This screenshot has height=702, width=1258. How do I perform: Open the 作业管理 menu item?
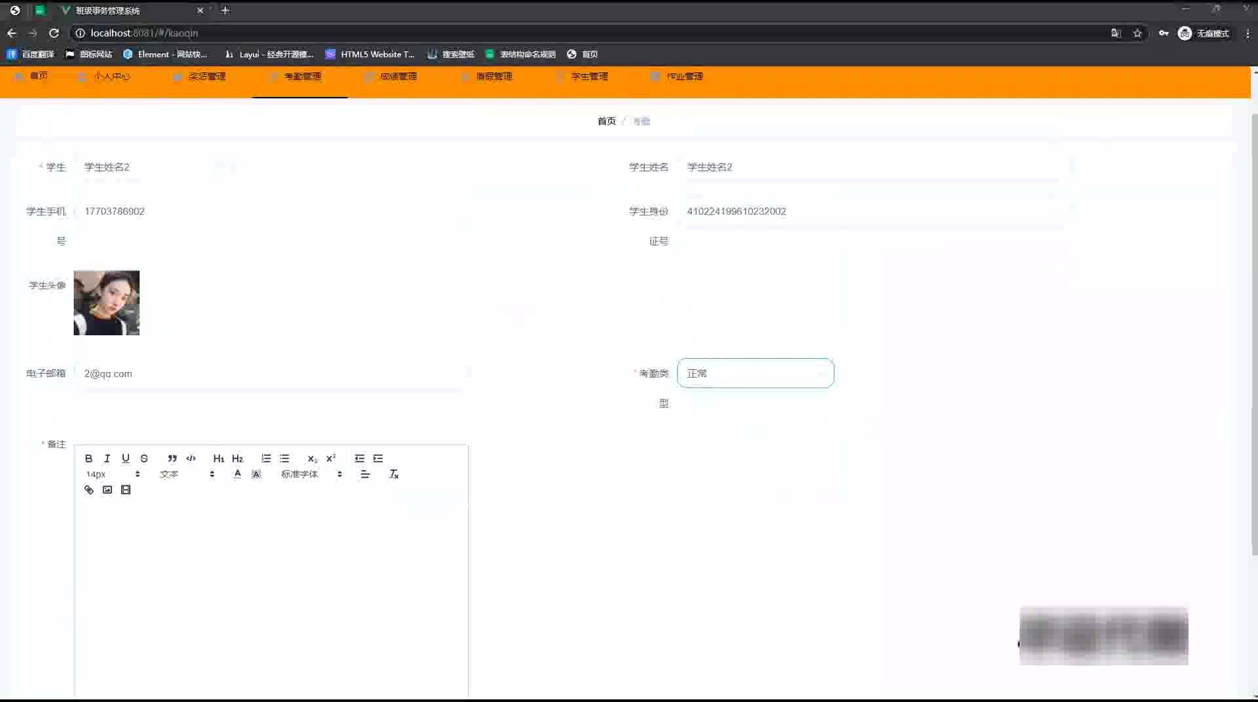click(x=678, y=77)
